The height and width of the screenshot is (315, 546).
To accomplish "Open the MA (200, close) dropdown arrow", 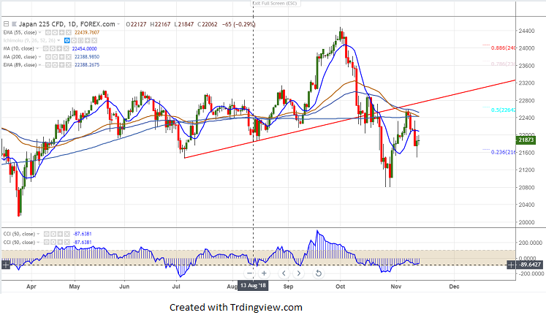I will click(39, 57).
